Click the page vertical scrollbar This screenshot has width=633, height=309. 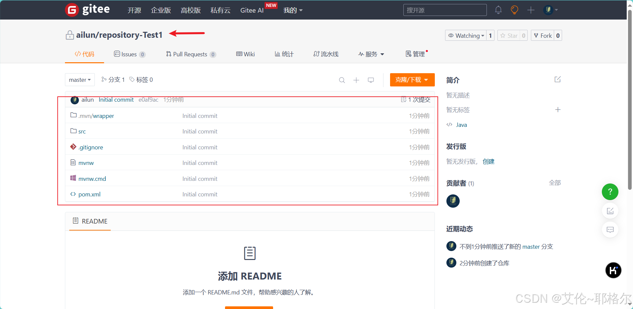[x=630, y=99]
